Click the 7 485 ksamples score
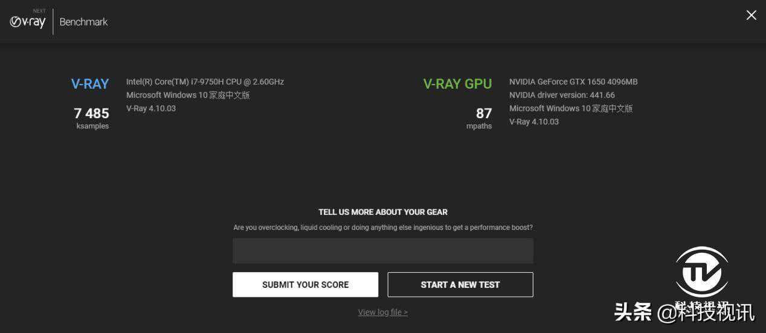The height and width of the screenshot is (333, 766). click(91, 118)
